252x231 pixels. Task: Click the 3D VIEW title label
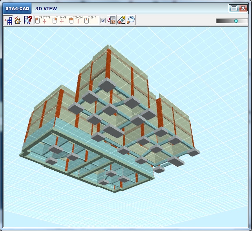point(46,8)
